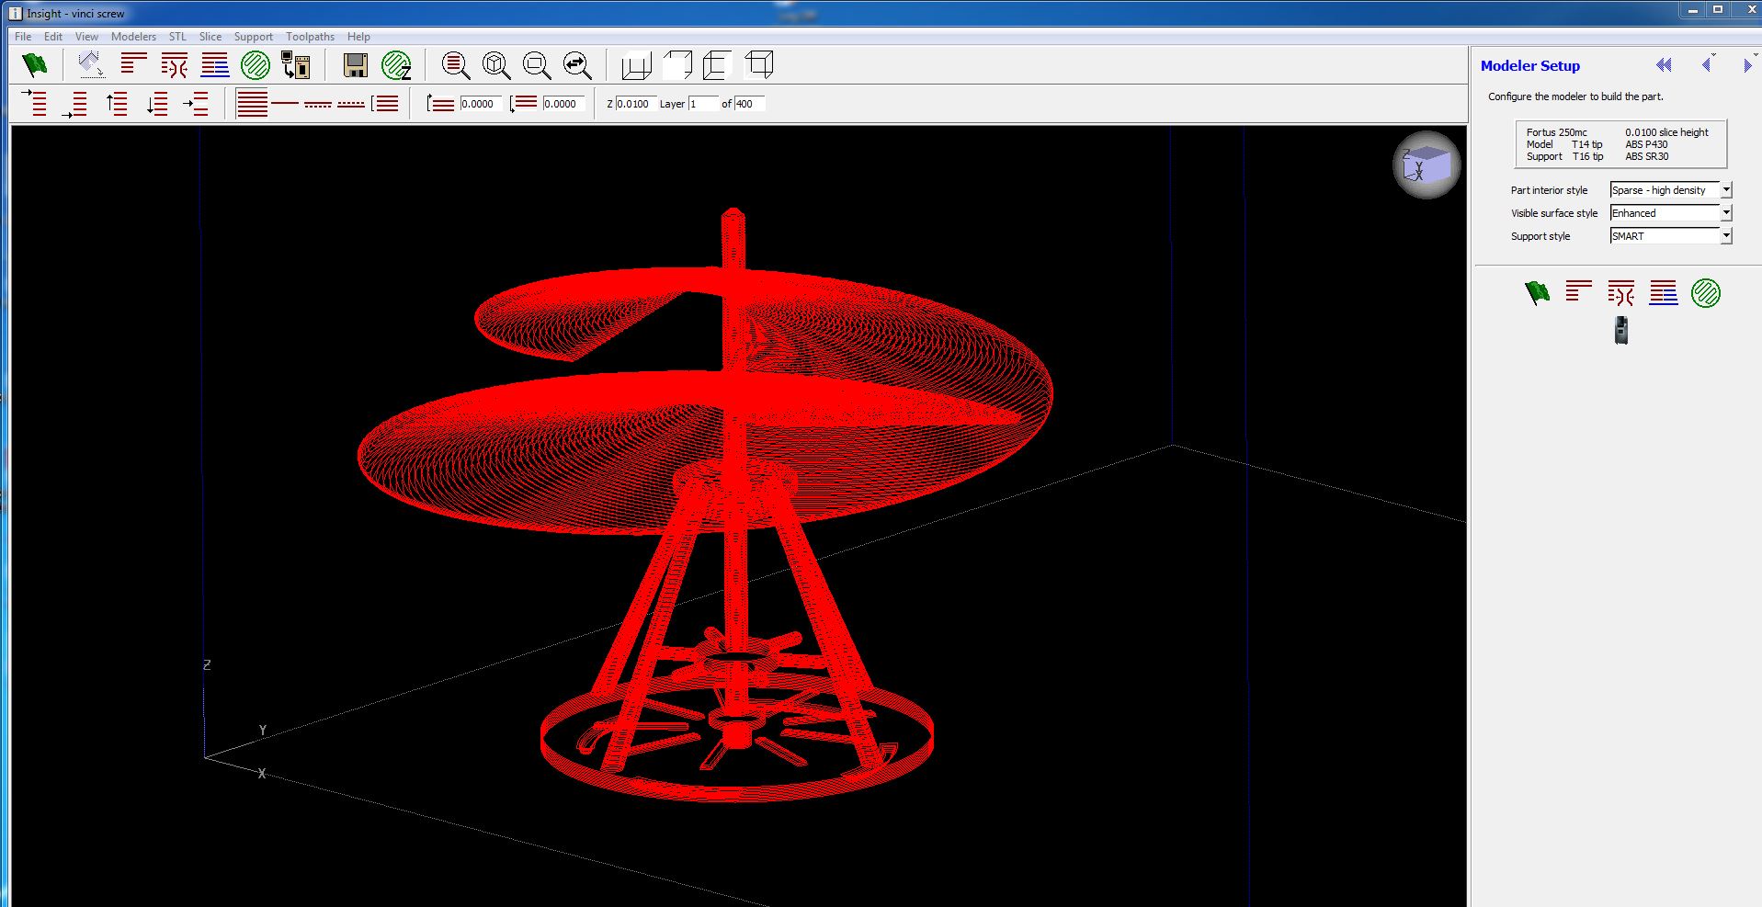The height and width of the screenshot is (907, 1762).
Task: Open the Support menu
Action: click(x=253, y=37)
